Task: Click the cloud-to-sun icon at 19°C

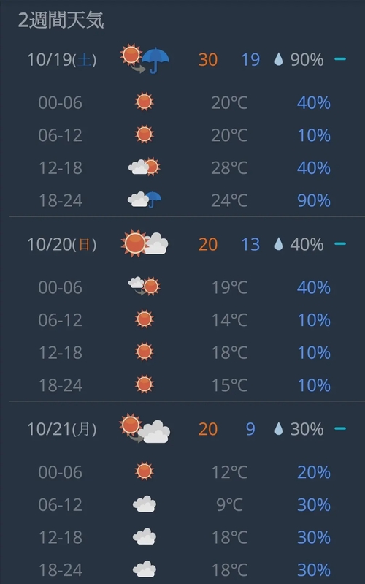Action: point(145,287)
